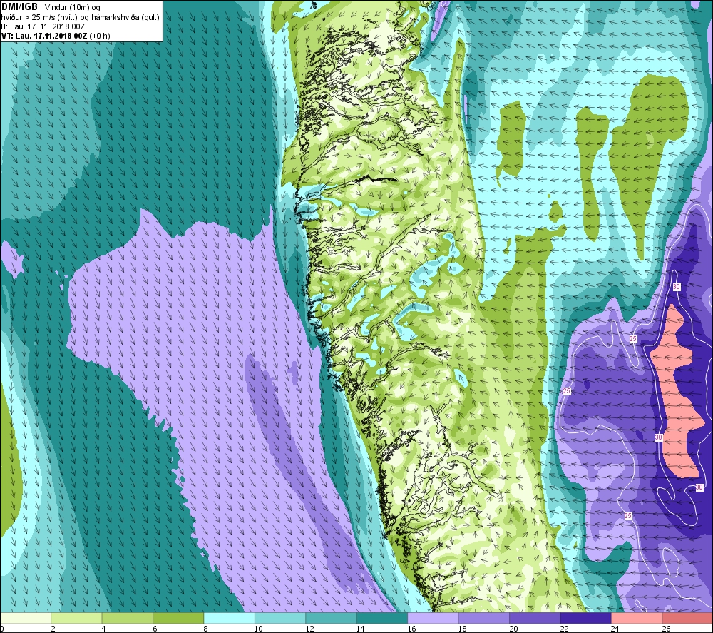Click the 'Vindur (10m) og' label
The image size is (713, 633).
(73, 7)
